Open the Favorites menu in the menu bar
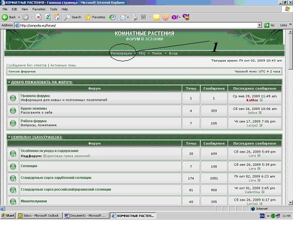293x233 pixels. coord(39,9)
